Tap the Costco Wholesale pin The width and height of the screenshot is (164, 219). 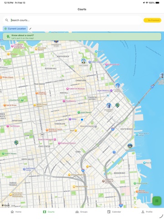(x=69, y=175)
